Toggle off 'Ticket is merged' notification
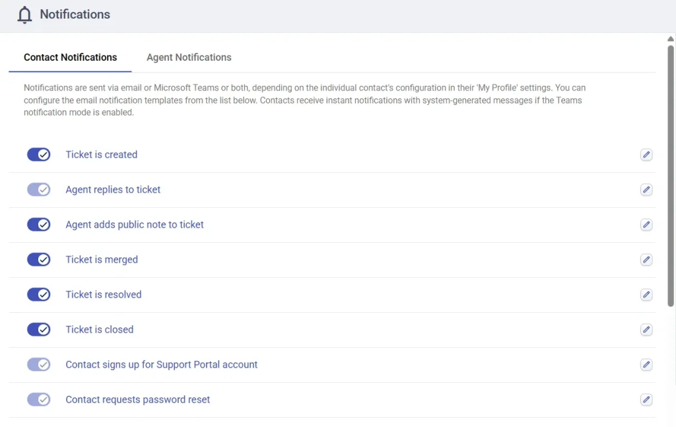 point(38,259)
